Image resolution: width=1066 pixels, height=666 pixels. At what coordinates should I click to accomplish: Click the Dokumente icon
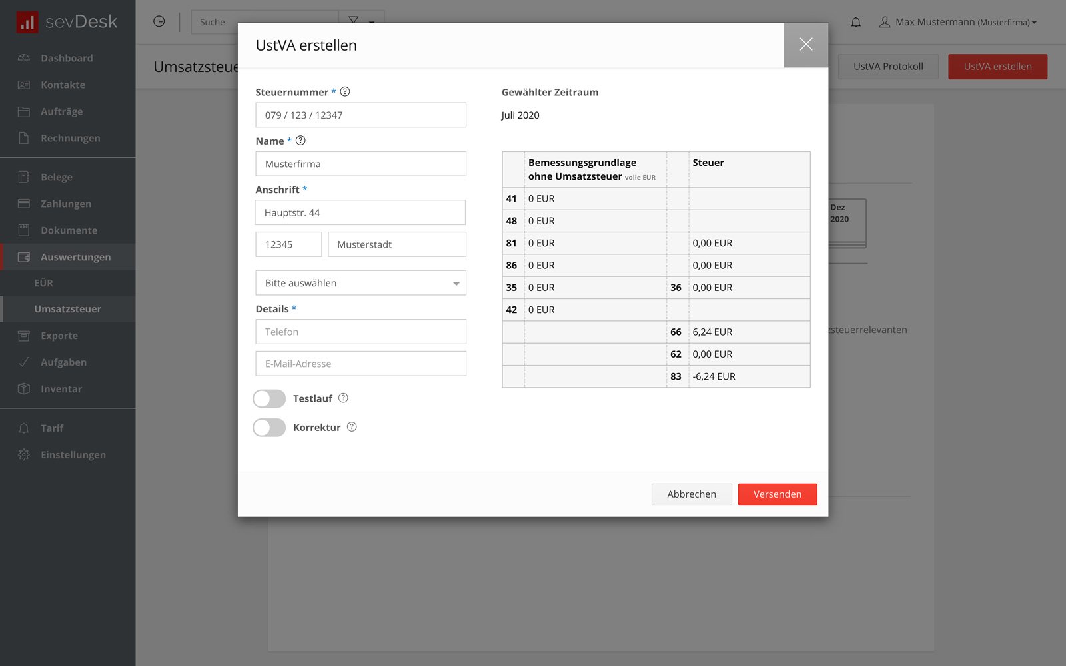pos(24,230)
